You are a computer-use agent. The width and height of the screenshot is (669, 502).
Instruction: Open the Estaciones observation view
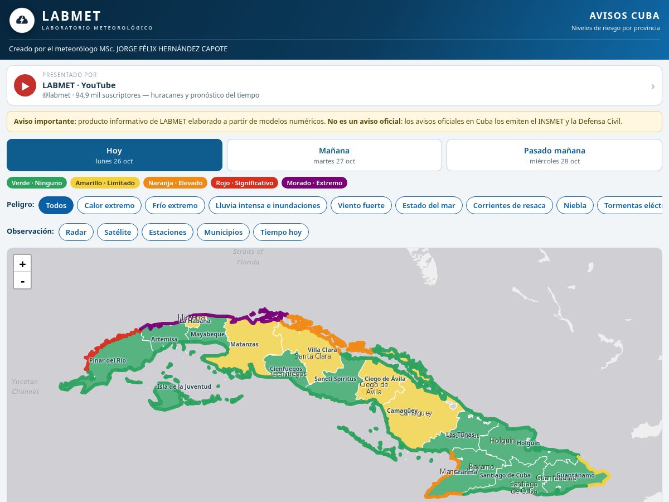click(168, 232)
